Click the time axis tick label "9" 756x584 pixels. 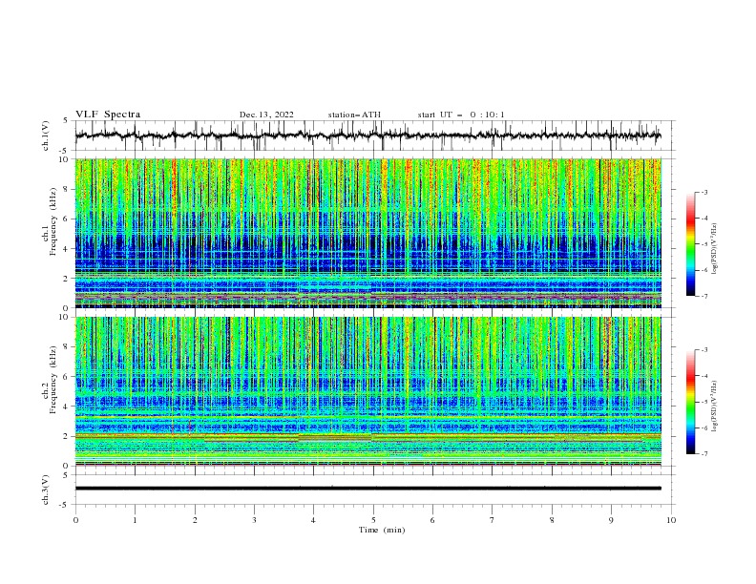click(x=611, y=520)
